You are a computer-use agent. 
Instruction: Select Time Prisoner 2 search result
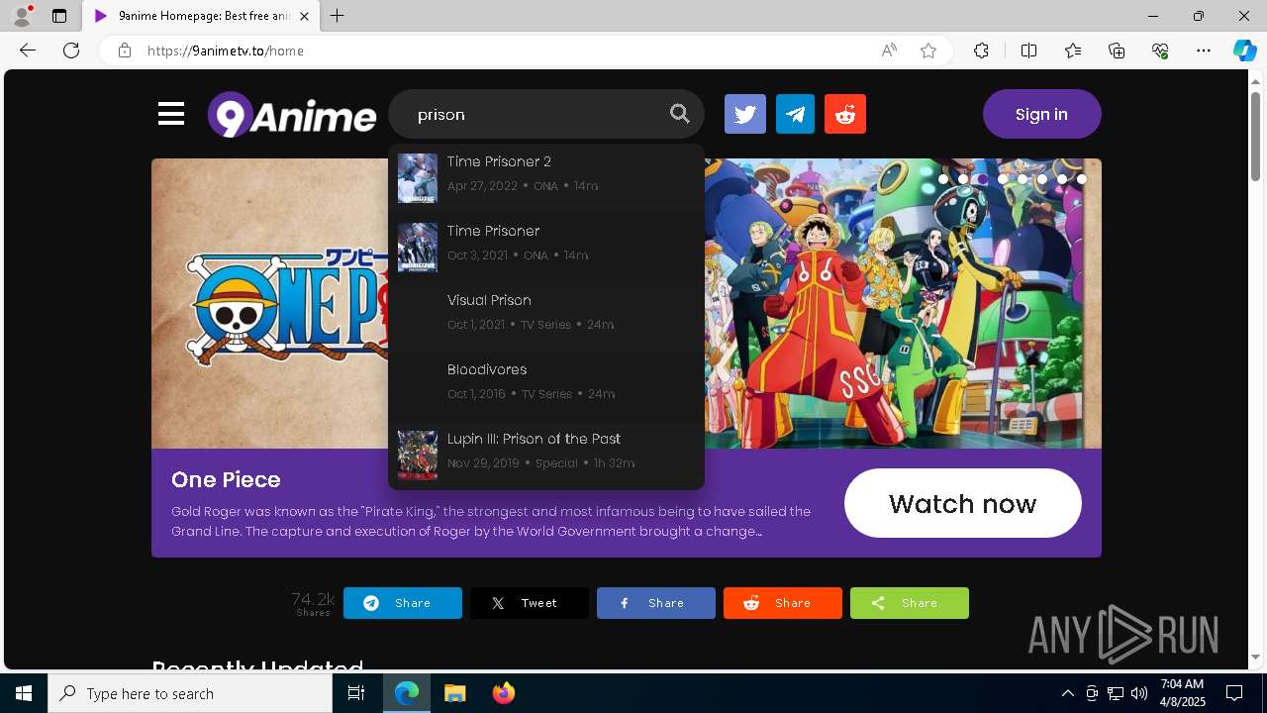tap(546, 177)
